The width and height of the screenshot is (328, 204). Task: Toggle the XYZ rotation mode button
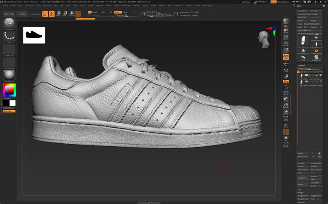(286, 81)
